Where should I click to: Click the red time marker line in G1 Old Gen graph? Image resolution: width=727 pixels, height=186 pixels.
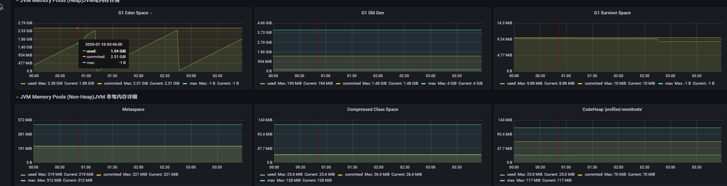pyautogui.click(x=318, y=47)
